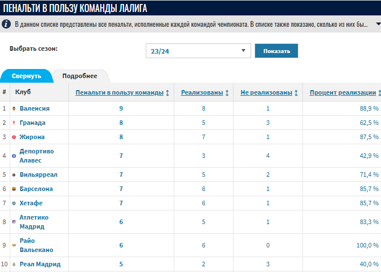Open the Реал Мадрид club link
381x272 pixels.
click(40, 264)
